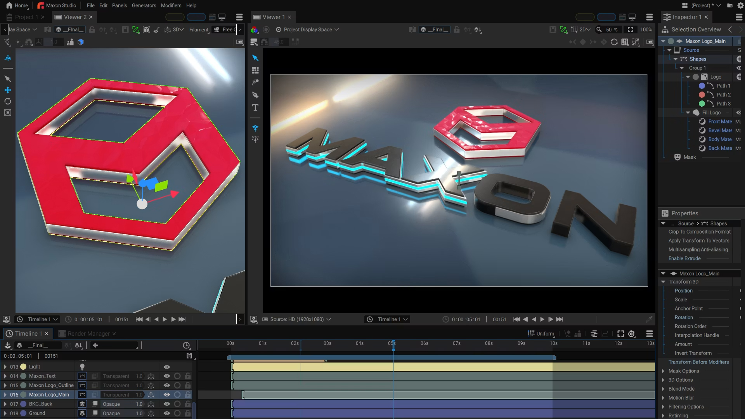The width and height of the screenshot is (745, 419).
Task: Collapse the Shapes tree node
Action: [x=676, y=59]
